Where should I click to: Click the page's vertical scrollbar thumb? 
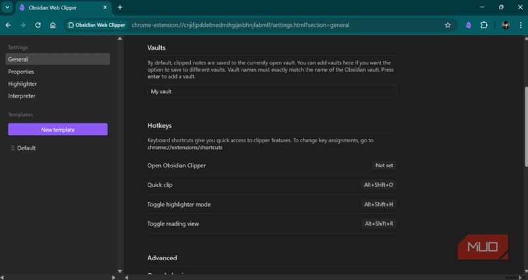525,126
